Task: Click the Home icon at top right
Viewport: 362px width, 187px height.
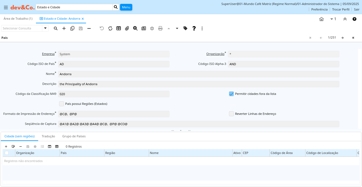Action: (321, 19)
